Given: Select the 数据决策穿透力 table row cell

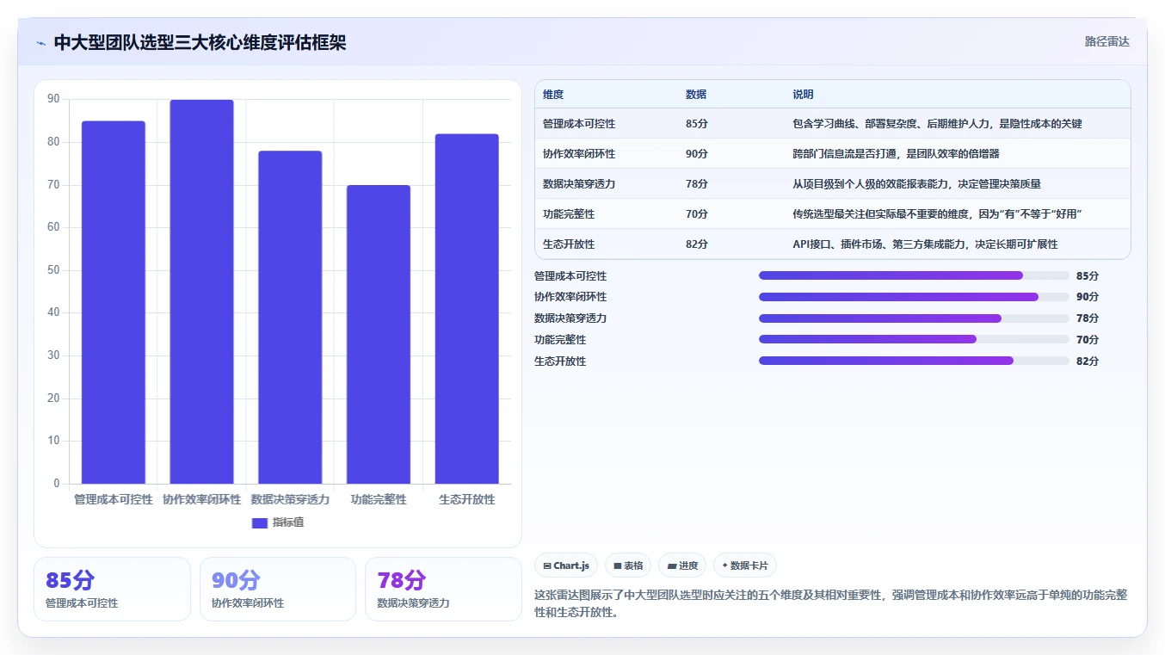Looking at the screenshot, I should (579, 184).
